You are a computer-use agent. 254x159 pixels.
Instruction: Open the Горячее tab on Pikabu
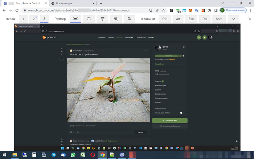[x=102, y=37]
